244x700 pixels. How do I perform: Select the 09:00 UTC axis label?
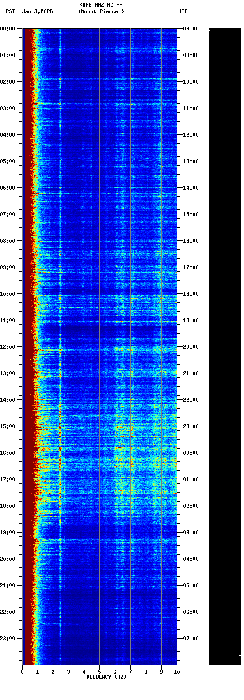click(x=191, y=55)
